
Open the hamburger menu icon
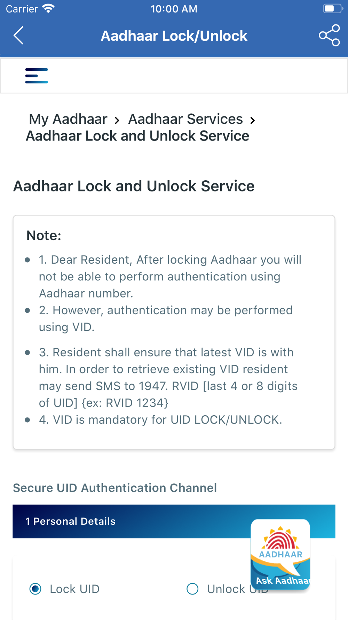[37, 76]
